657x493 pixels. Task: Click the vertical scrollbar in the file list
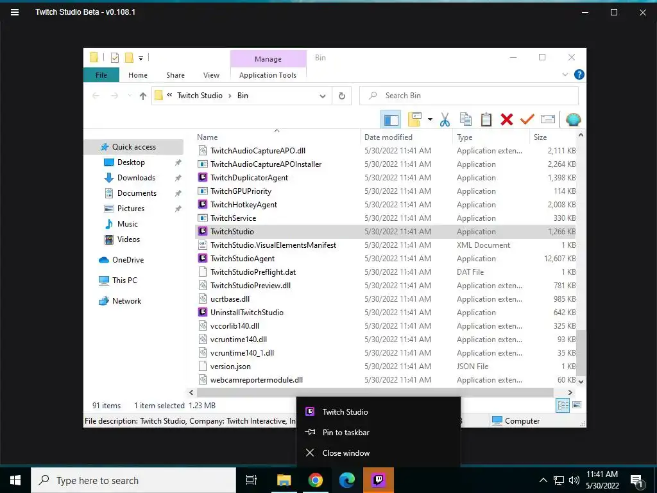581,353
